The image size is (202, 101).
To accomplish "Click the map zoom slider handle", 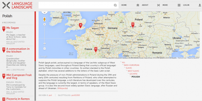I will (44, 43).
